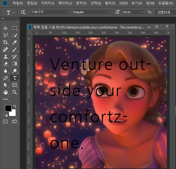This screenshot has width=176, height=169.
Task: Toggle Quick Mask mode
Action: point(5,121)
